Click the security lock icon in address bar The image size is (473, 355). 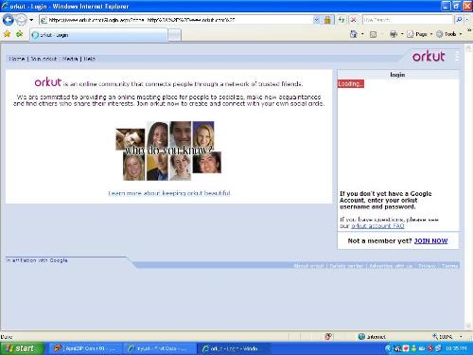click(327, 20)
